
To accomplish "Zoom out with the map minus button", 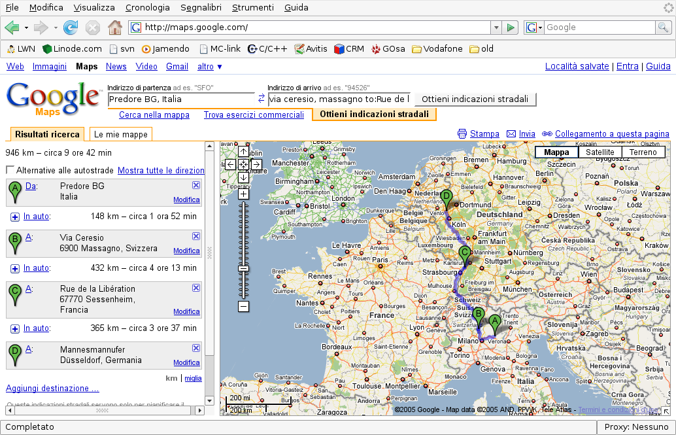I will pos(243,306).
